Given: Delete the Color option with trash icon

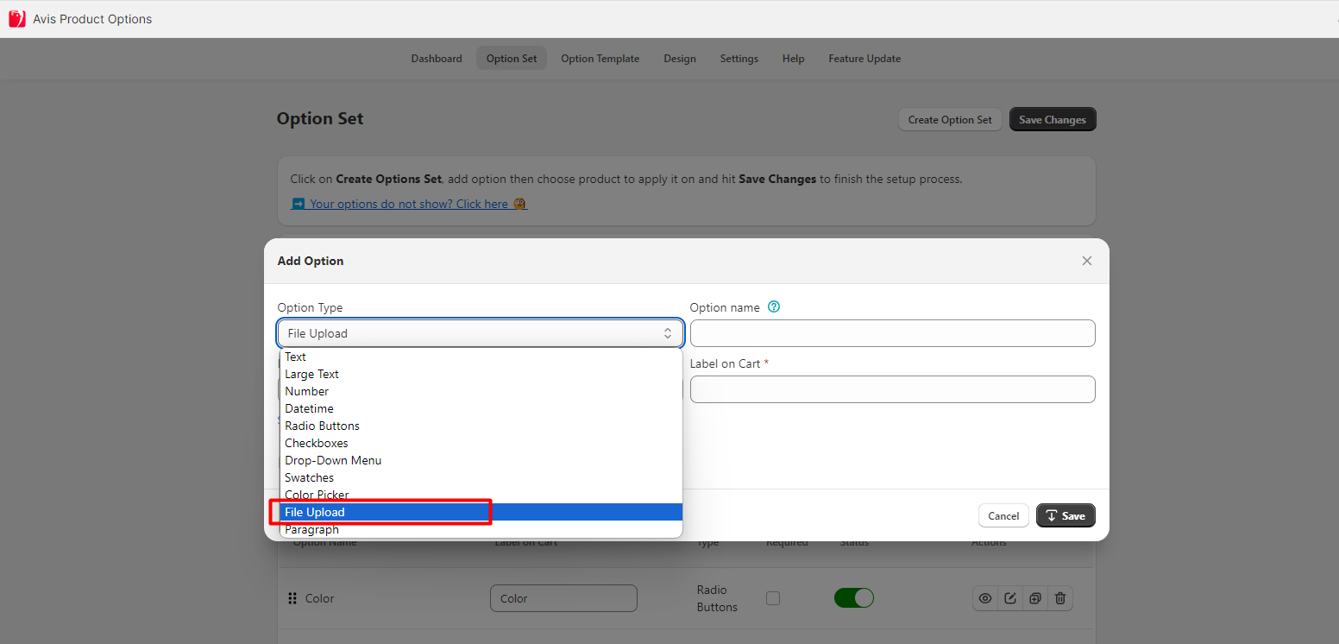Looking at the screenshot, I should tap(1060, 598).
